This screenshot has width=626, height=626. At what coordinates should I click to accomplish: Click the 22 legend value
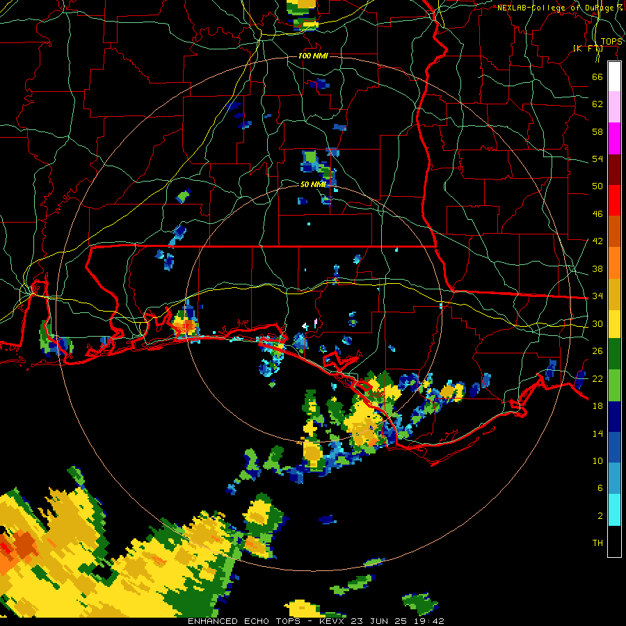point(597,378)
